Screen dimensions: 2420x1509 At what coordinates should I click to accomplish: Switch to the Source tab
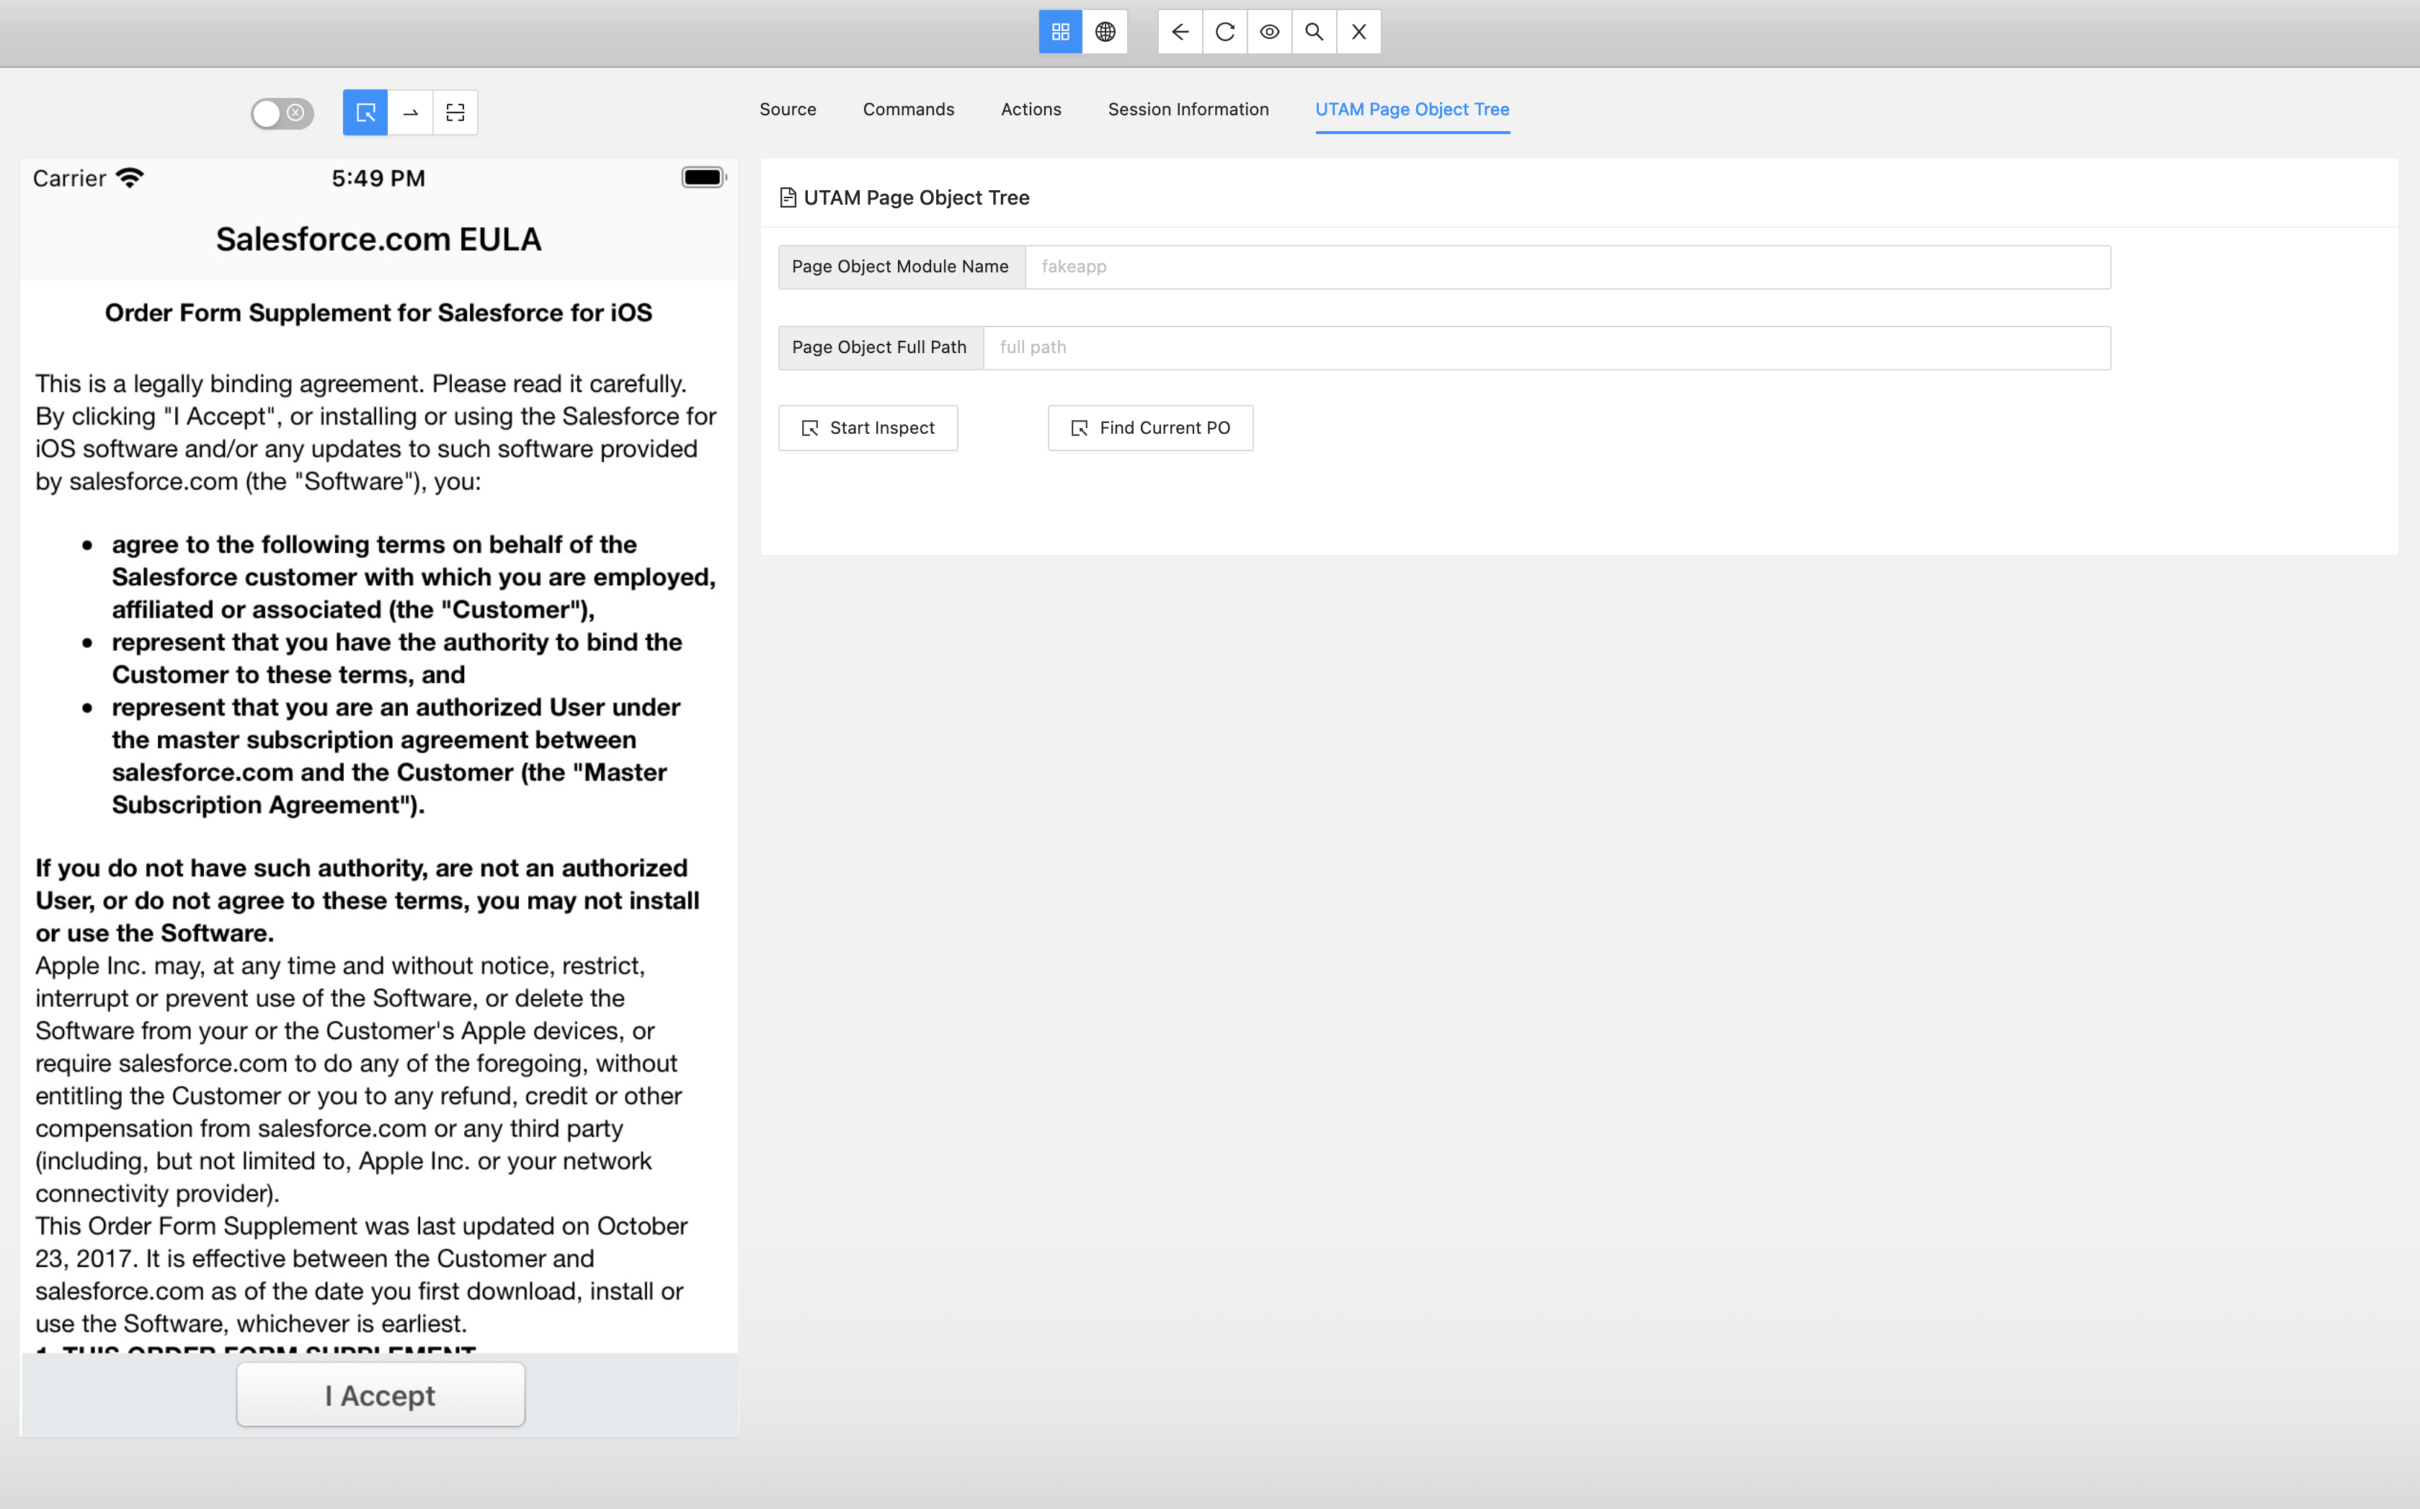coord(788,110)
